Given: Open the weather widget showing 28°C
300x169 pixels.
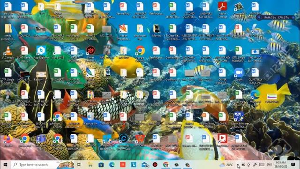Looking at the screenshot, I should [226, 165].
